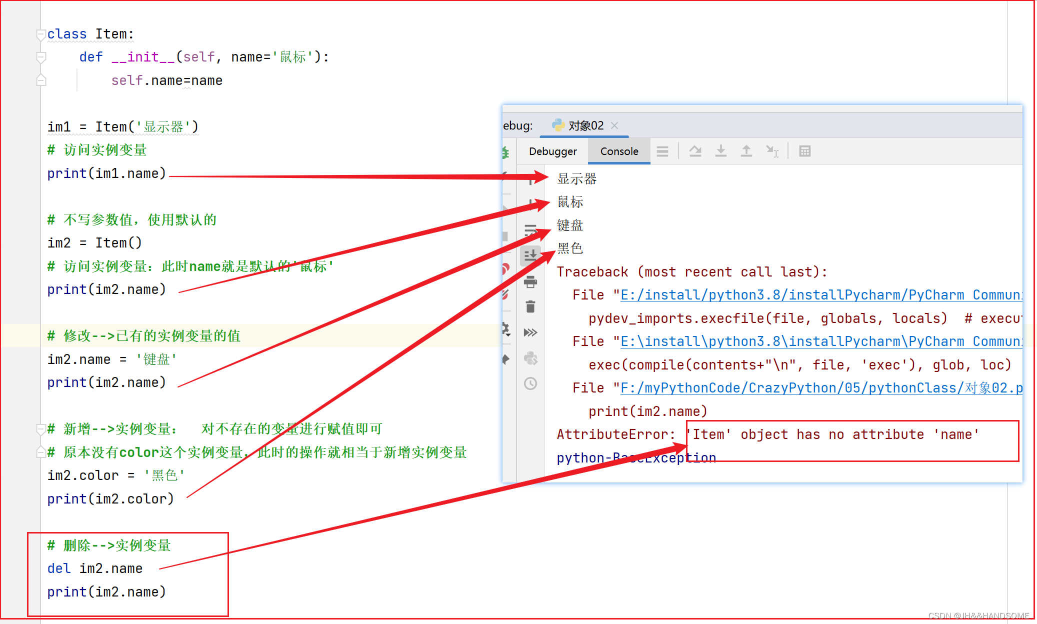Toggle soft-wrap in console sidebar

[530, 230]
